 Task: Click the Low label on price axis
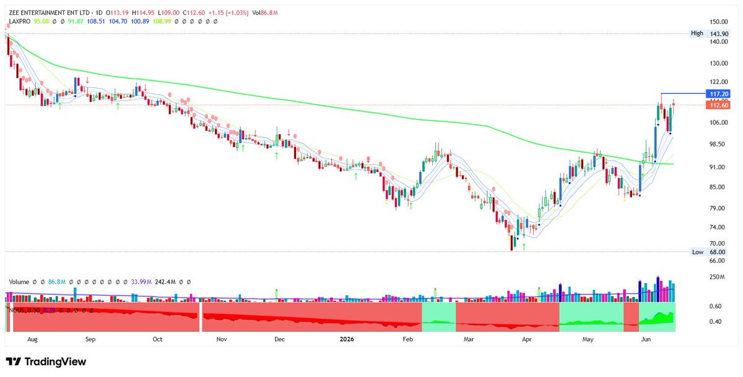698,252
